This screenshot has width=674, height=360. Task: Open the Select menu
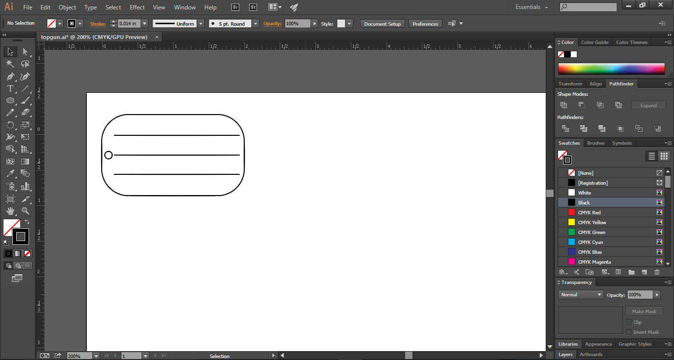click(113, 7)
